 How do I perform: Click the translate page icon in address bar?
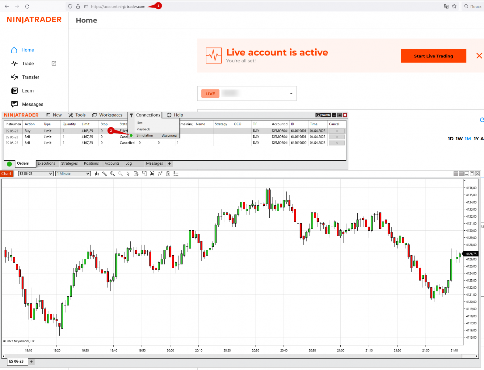(x=446, y=6)
